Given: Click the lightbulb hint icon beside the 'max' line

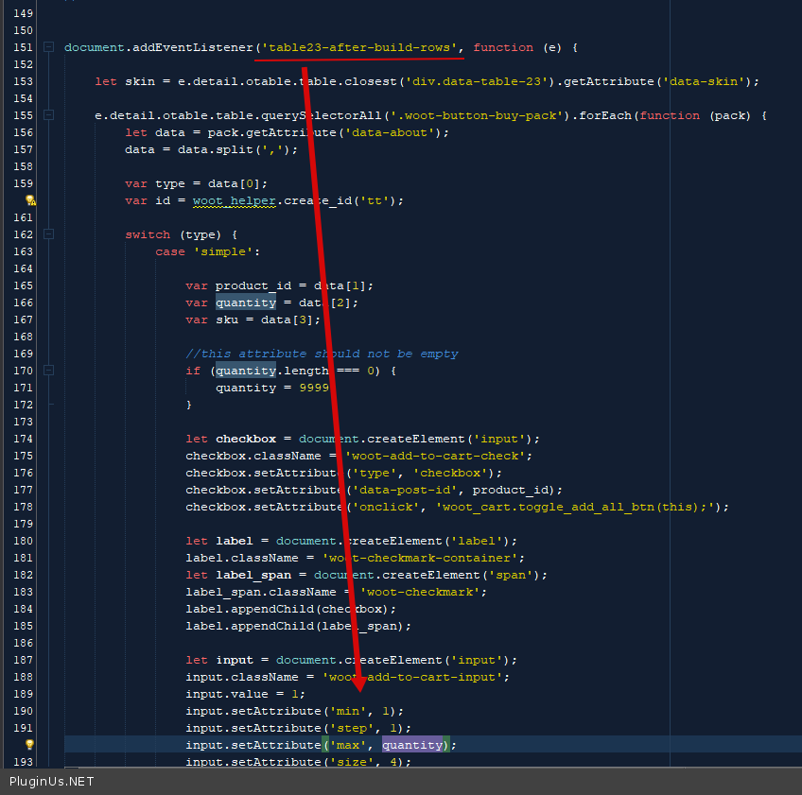Looking at the screenshot, I should 29,745.
